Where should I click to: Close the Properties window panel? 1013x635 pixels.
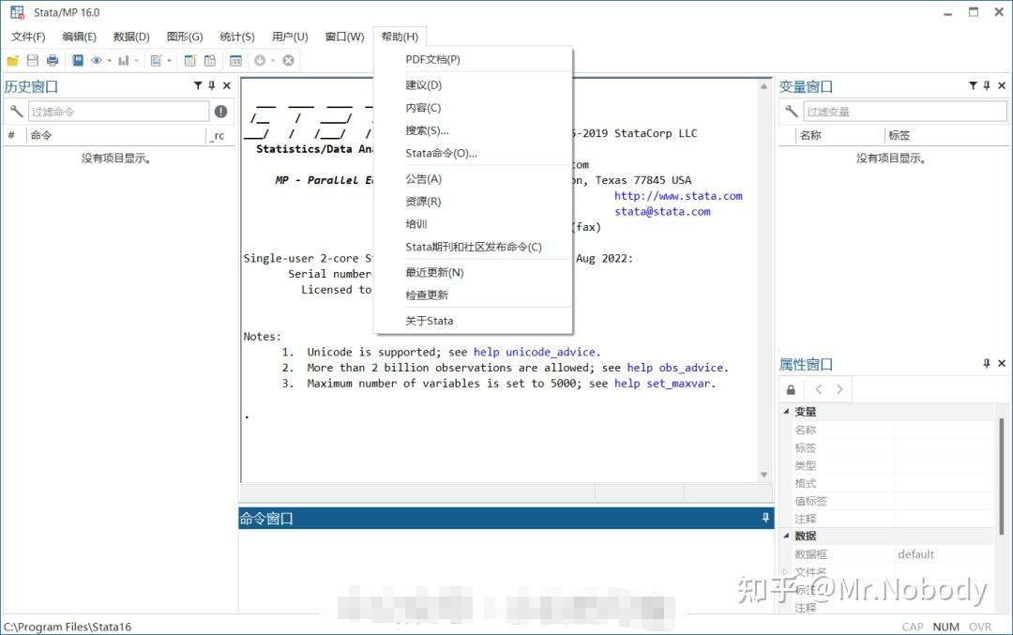click(1002, 363)
